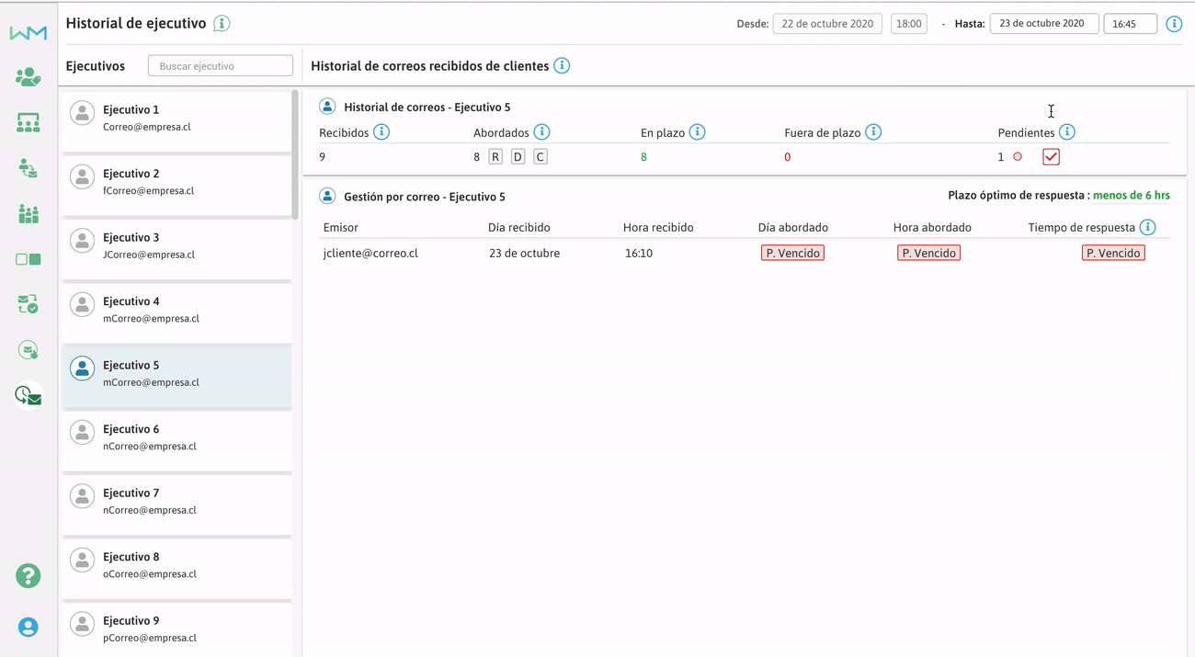
Task: Click the jcliente@correo.cl sender entry
Action: (x=370, y=253)
